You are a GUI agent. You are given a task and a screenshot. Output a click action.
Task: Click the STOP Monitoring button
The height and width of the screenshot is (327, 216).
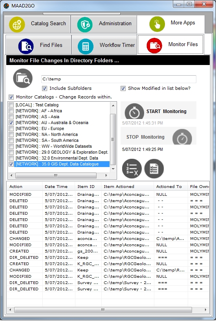158,136
